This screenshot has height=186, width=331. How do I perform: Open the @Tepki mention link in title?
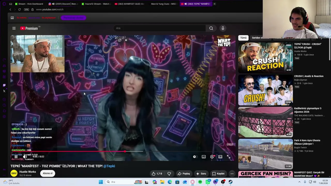click(x=109, y=166)
